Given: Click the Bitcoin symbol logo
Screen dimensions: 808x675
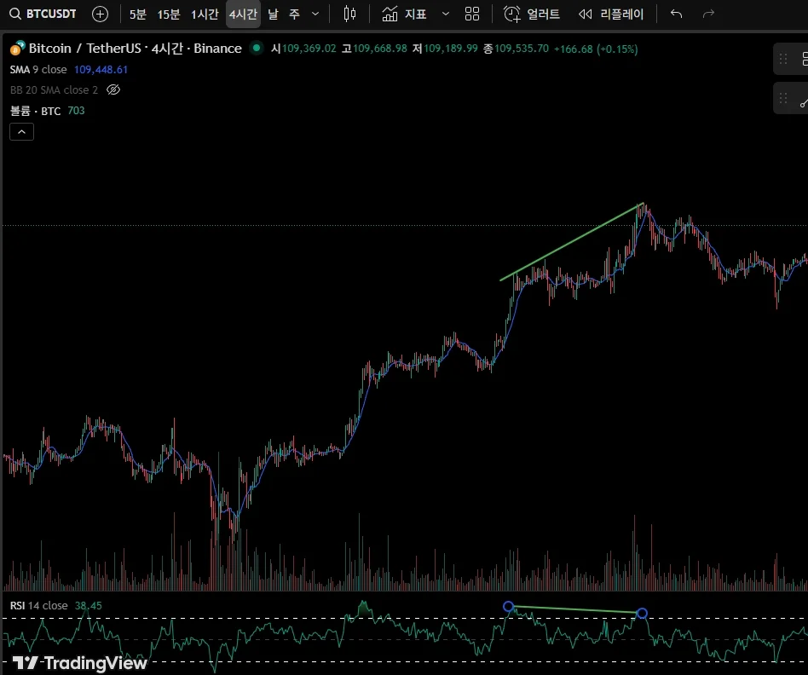Looking at the screenshot, I should [18, 49].
